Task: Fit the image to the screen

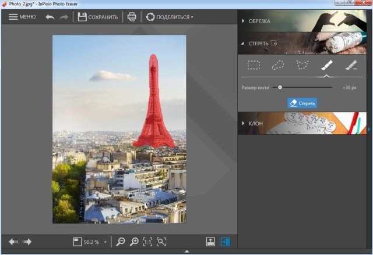Action: (161, 242)
